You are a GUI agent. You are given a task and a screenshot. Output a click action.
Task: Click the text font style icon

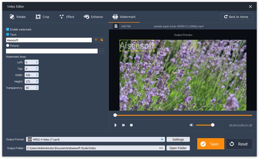point(96,40)
